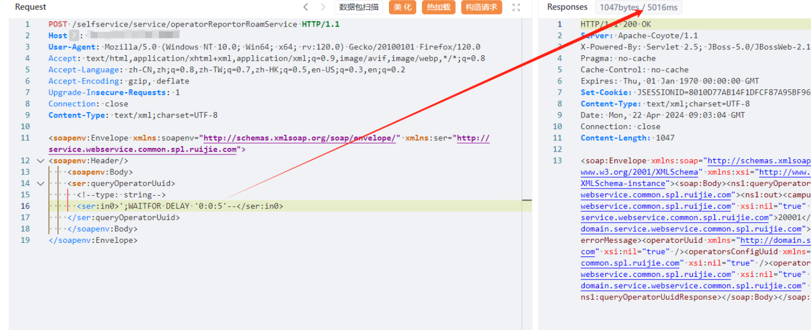Click the Accept-Encoding: gzip, deflate line
Viewport: 811px width, 330px height.
[x=119, y=81]
